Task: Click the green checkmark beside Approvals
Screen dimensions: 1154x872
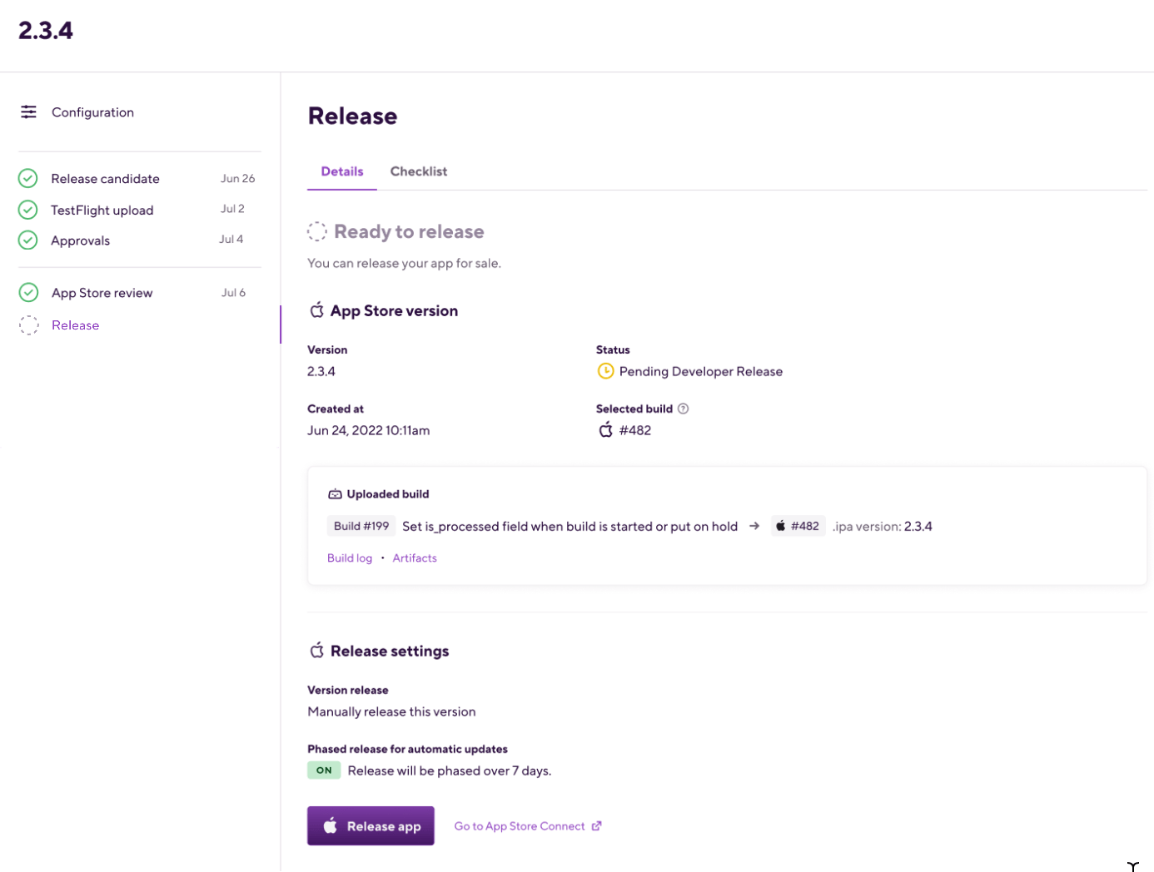Action: pos(27,240)
